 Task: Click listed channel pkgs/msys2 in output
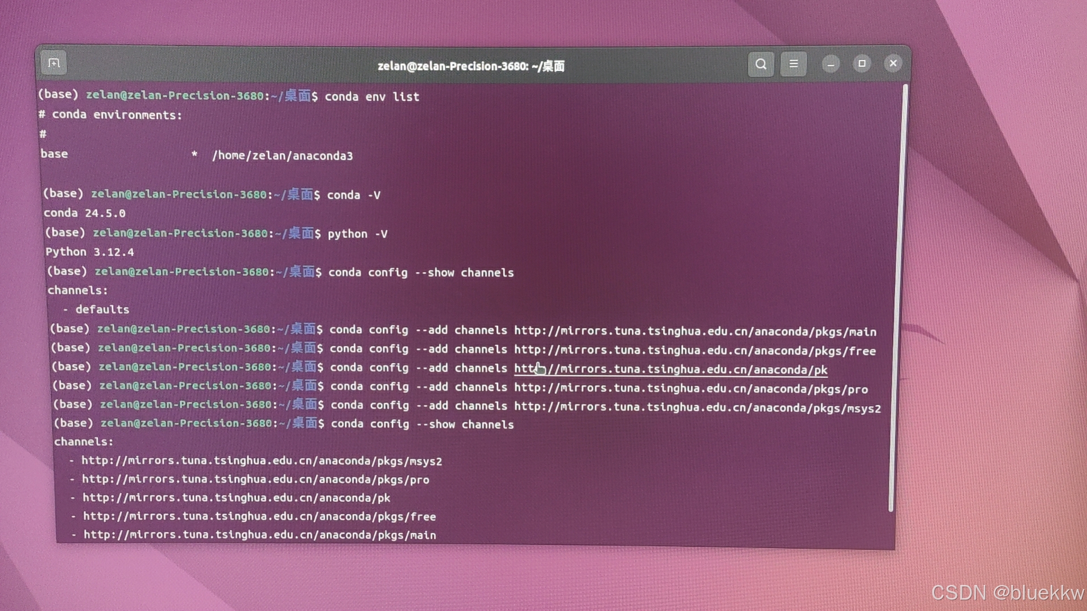[x=262, y=461]
